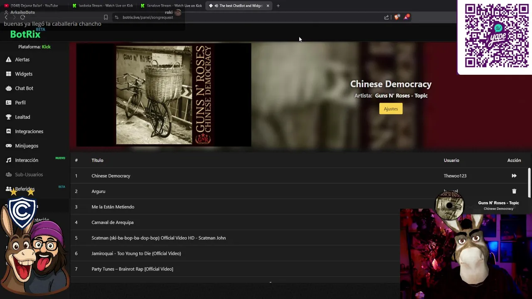
Task: Reload the page
Action: tap(22, 17)
